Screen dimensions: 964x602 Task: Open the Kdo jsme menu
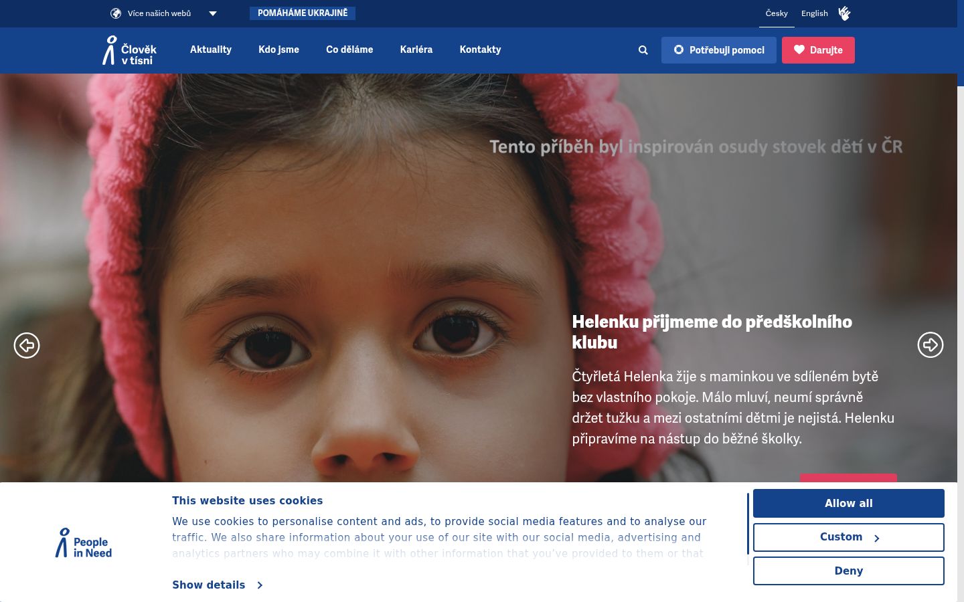click(278, 49)
